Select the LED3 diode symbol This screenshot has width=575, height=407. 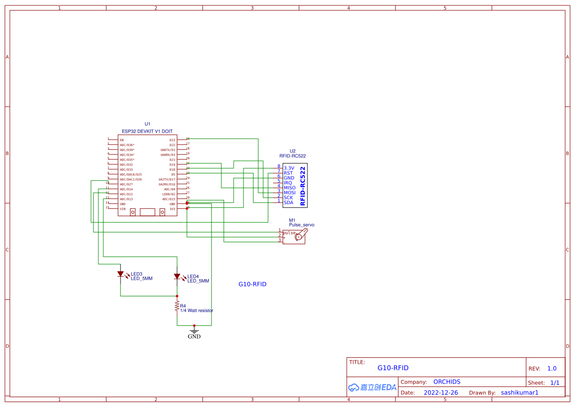coord(121,275)
